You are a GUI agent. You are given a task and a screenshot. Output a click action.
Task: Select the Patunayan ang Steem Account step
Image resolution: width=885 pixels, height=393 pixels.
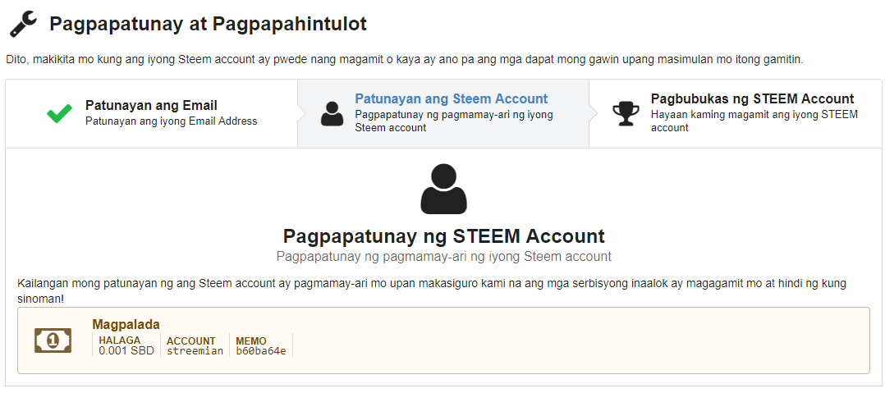(443, 113)
